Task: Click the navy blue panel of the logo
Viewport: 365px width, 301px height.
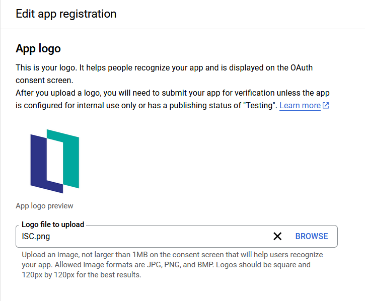Action: pyautogui.click(x=38, y=163)
